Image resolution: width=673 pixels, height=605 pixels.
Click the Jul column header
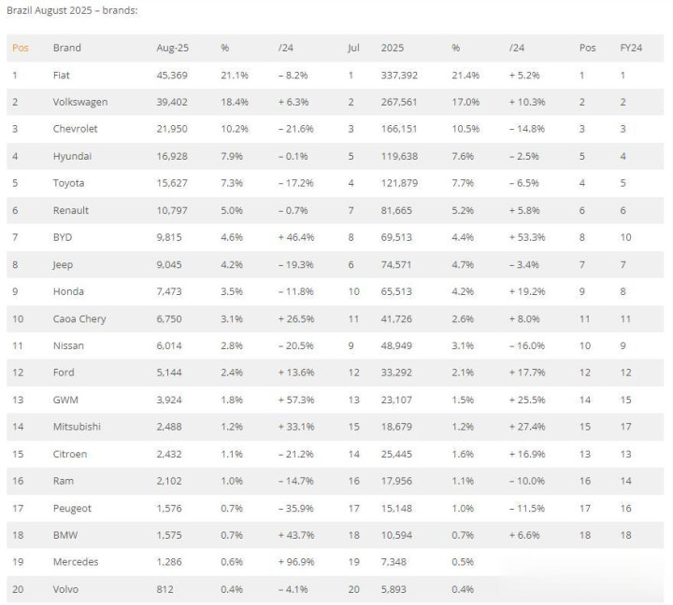tap(353, 48)
